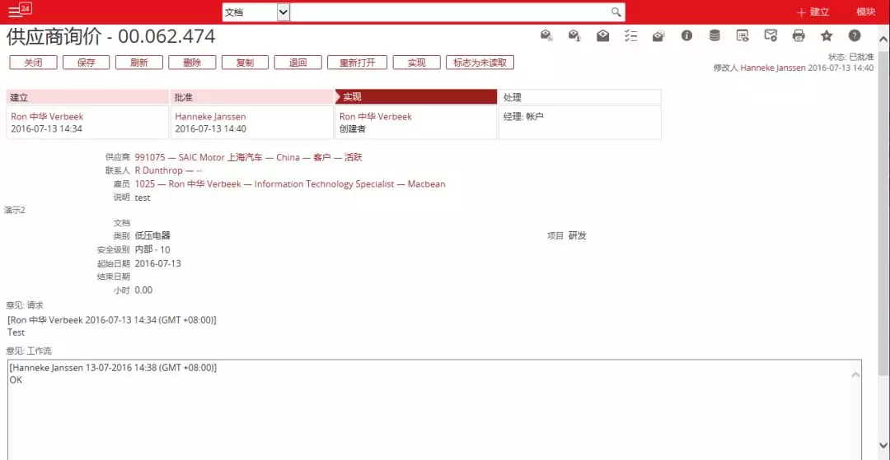Image resolution: width=890 pixels, height=460 pixels.
Task: Open the database stack icon
Action: 714,35
